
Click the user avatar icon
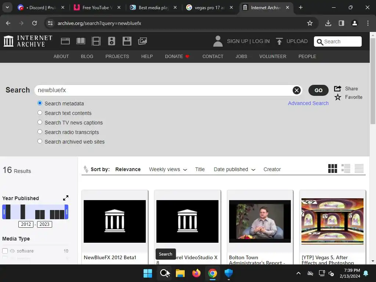pyautogui.click(x=218, y=41)
